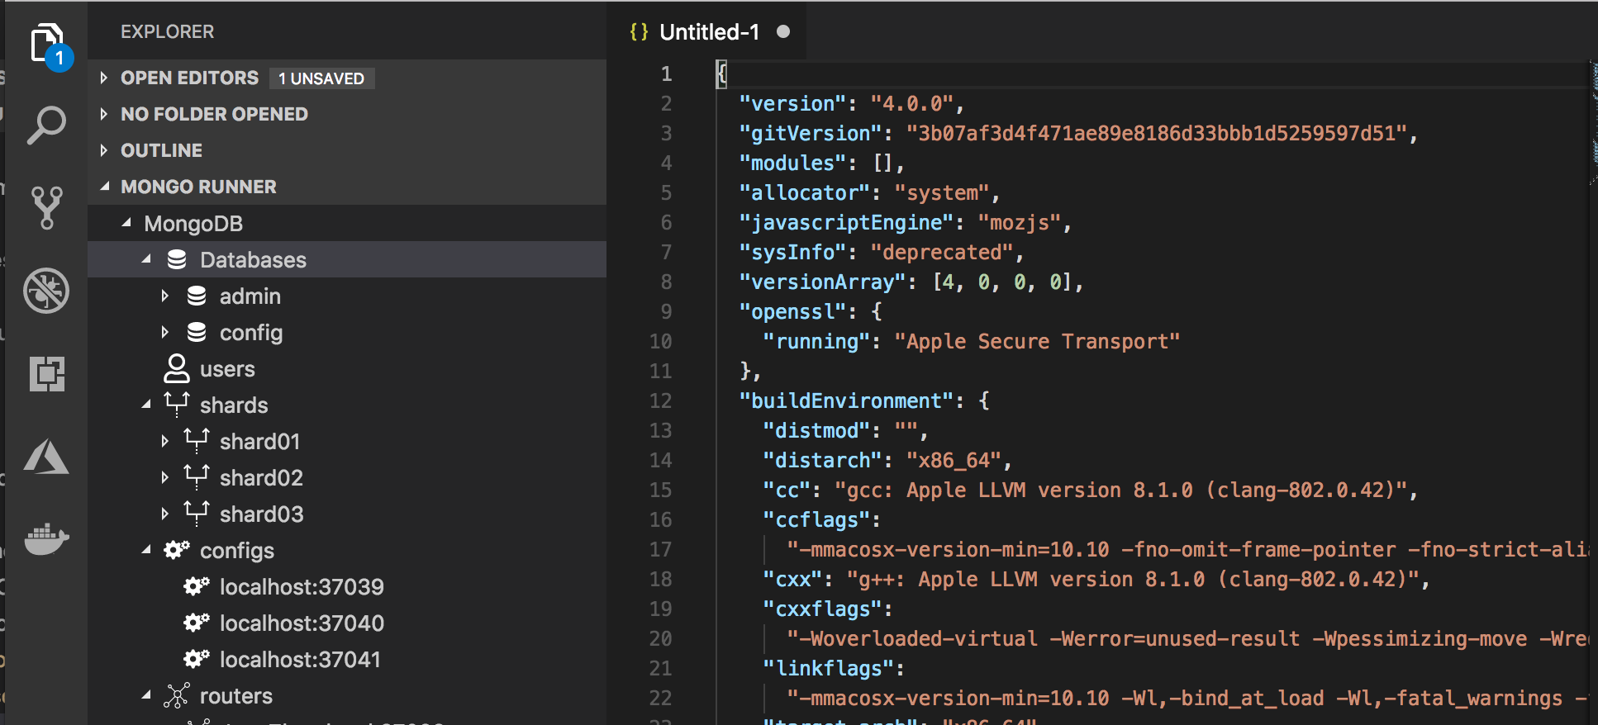1598x725 pixels.
Task: Click the config database icon
Action: [197, 333]
